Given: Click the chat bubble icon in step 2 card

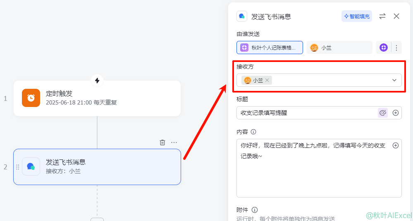Looking at the screenshot, I should 31,166.
